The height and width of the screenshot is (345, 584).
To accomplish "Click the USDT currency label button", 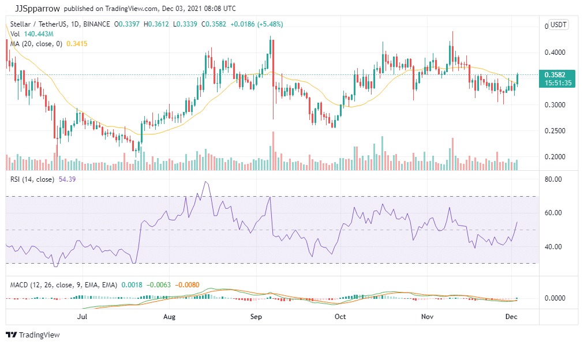I will 558,25.
